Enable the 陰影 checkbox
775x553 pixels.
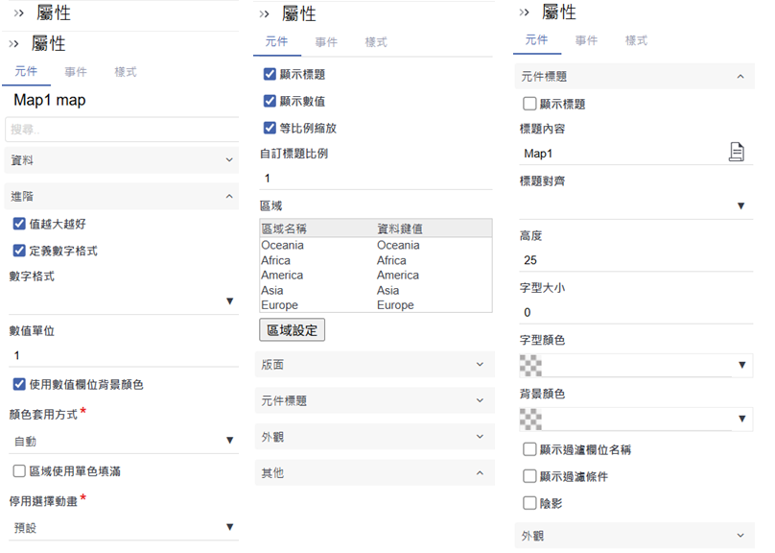pyautogui.click(x=529, y=502)
